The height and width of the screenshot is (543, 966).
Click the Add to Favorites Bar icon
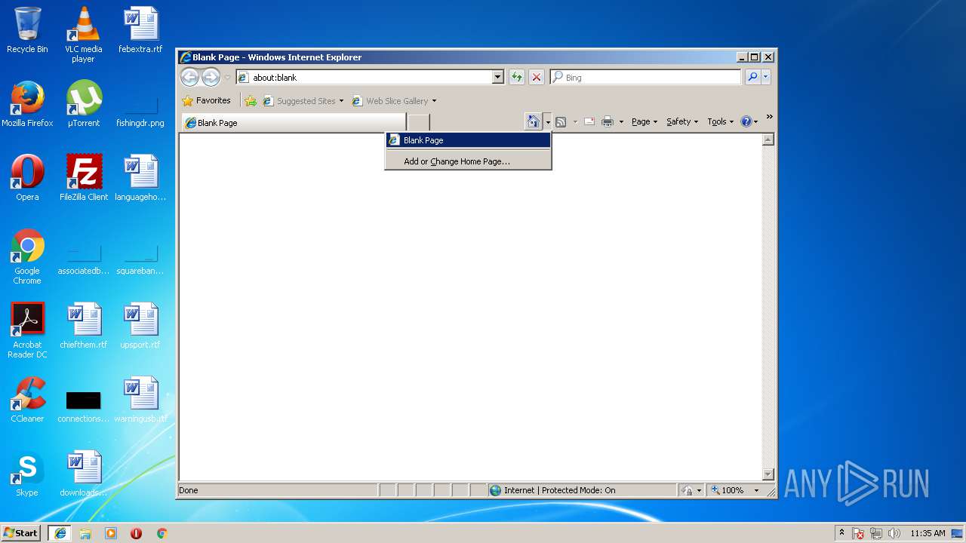(x=250, y=101)
